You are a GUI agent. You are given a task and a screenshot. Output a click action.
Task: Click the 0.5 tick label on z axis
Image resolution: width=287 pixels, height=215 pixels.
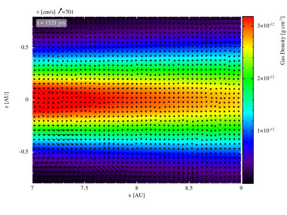pos(25,47)
